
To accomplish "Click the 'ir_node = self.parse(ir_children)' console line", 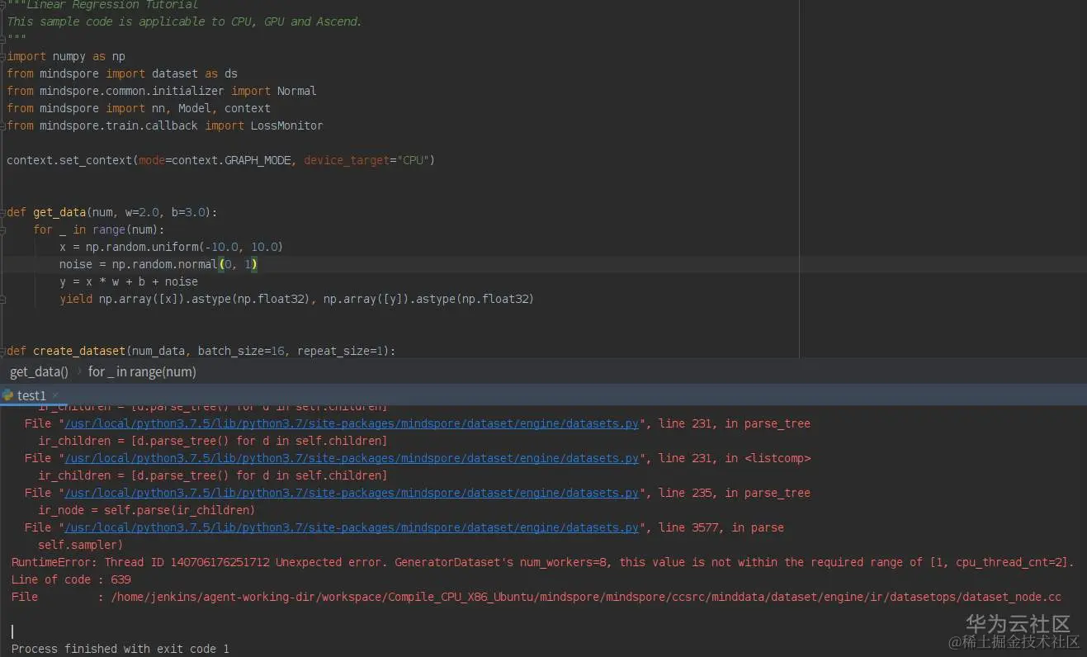I will [146, 510].
